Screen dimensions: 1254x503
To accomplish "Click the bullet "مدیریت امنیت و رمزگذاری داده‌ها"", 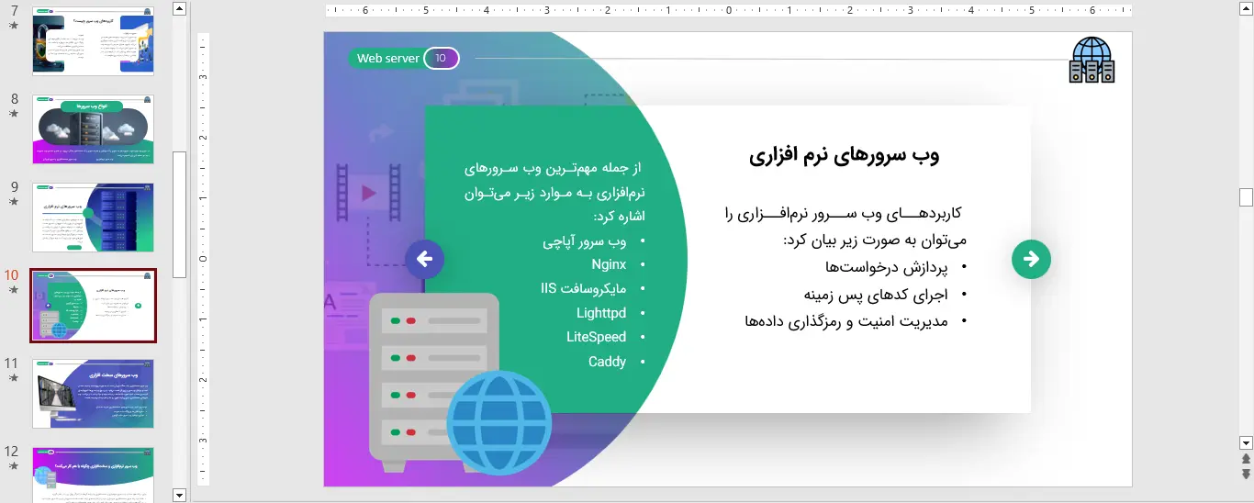I will coord(846,321).
